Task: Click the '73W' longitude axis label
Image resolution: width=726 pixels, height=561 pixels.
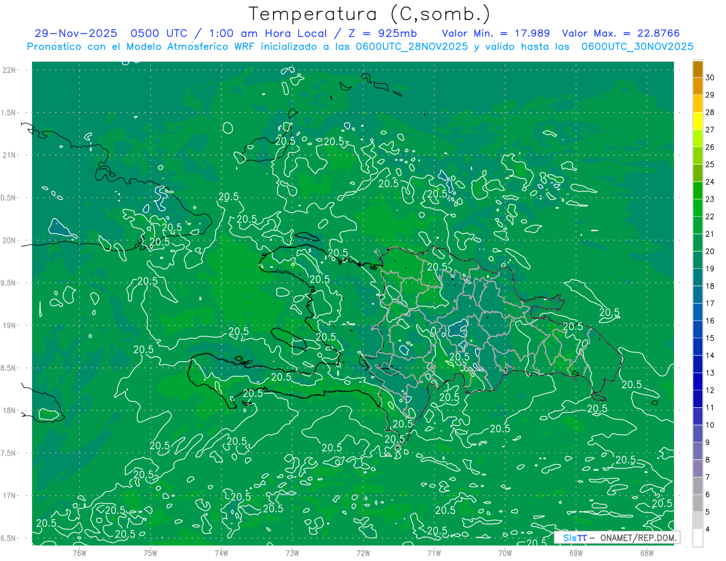Action: [292, 553]
